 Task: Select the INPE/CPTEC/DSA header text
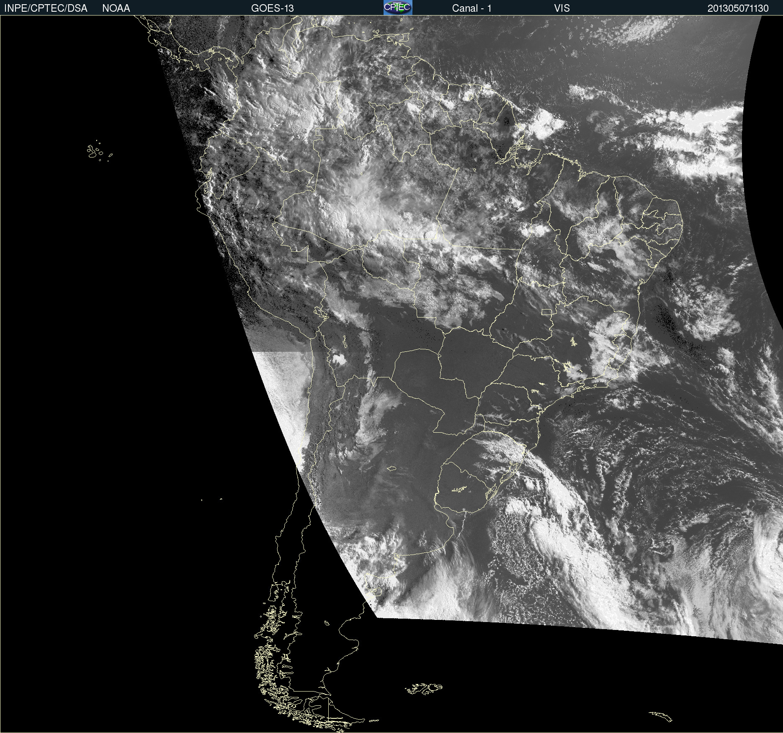[46, 8]
